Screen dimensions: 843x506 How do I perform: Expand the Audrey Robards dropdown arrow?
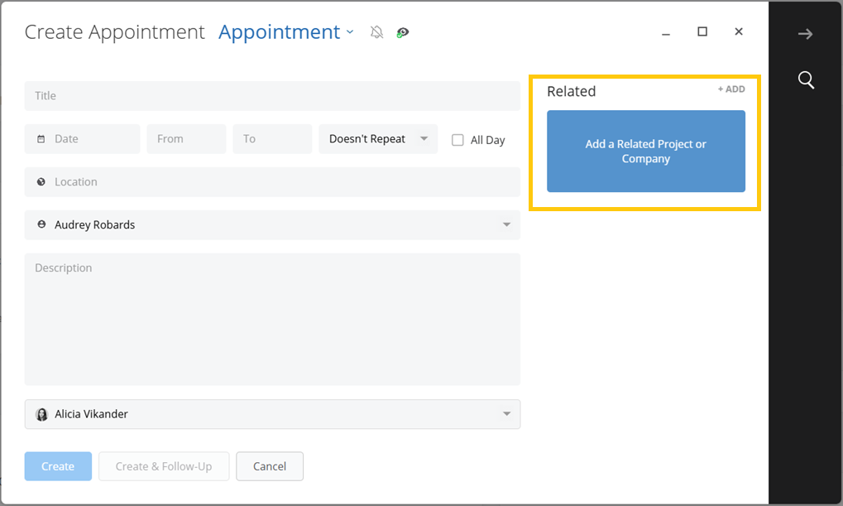coord(506,224)
